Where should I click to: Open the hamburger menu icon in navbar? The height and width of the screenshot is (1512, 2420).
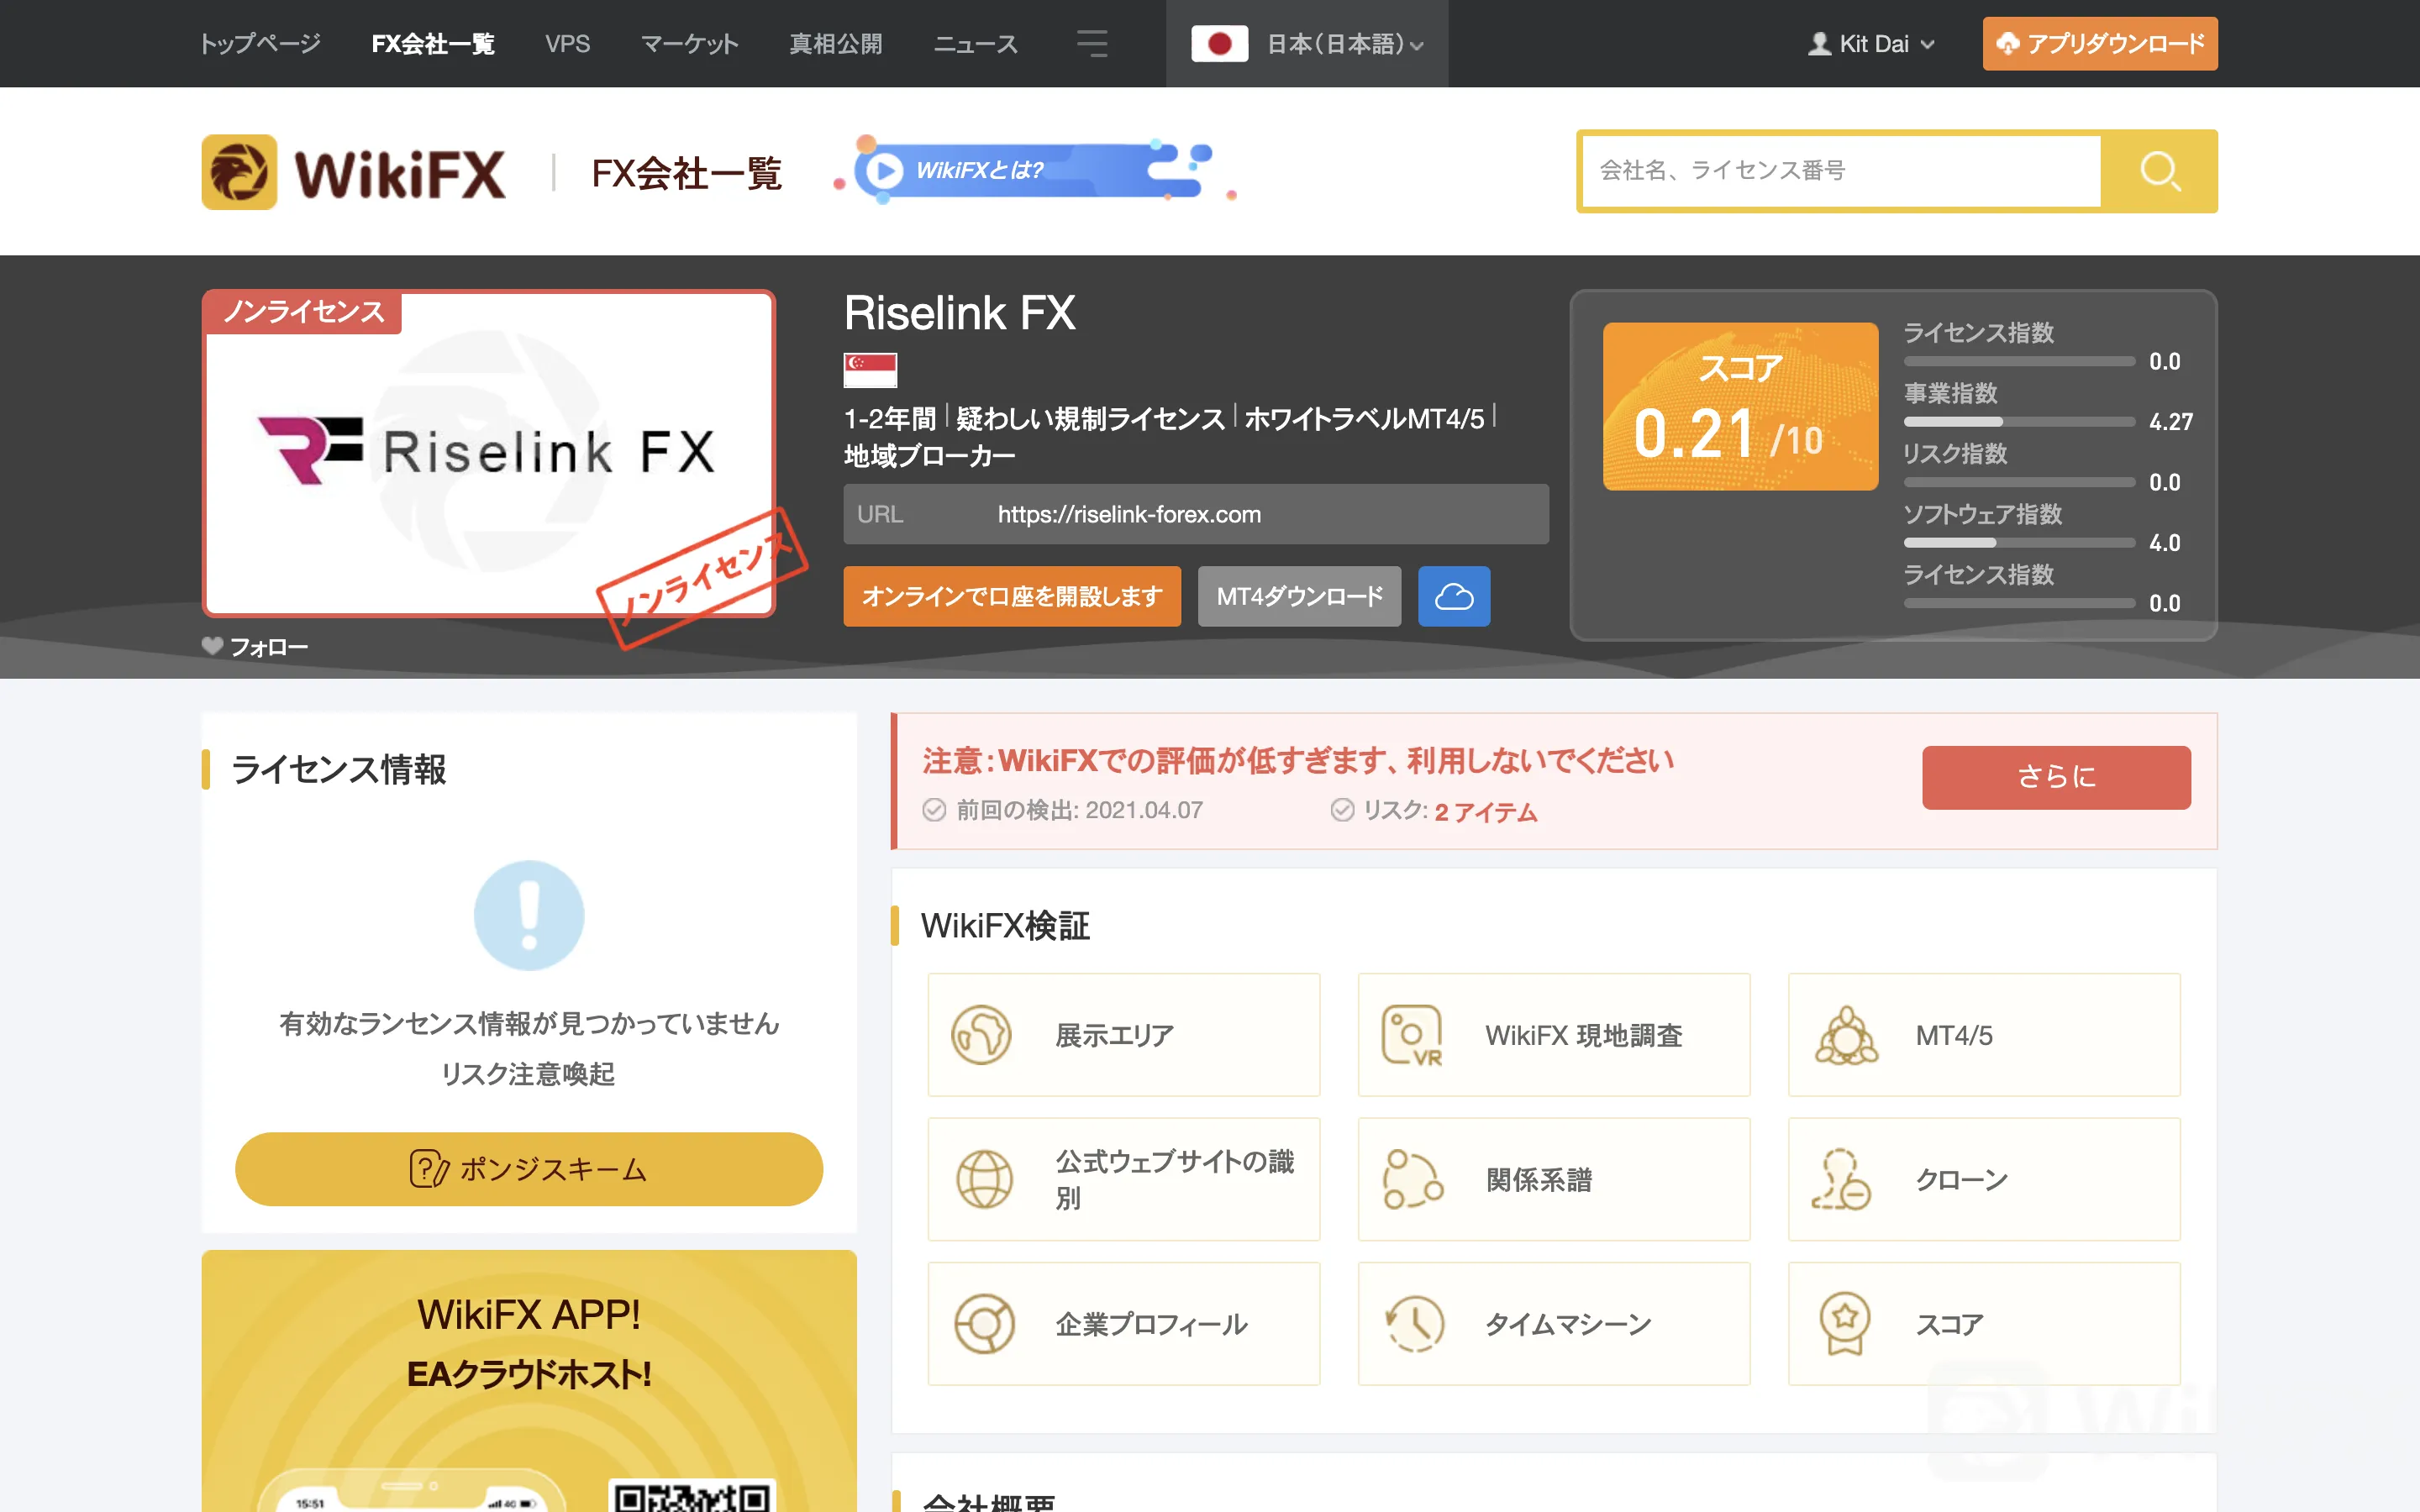point(1092,43)
